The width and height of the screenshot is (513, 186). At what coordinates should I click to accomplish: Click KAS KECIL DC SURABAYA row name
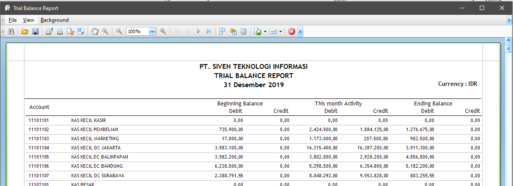(x=98, y=176)
